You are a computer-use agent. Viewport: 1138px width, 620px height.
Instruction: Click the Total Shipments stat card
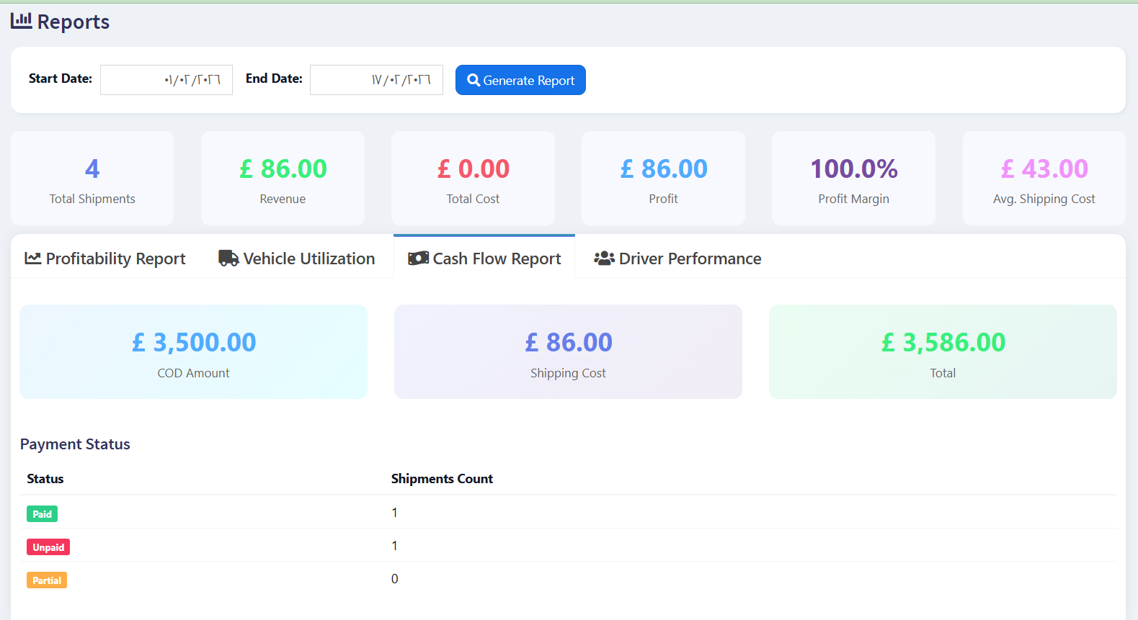(92, 179)
